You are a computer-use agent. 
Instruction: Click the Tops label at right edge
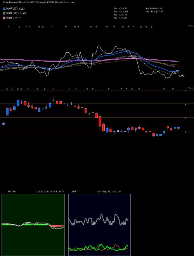click(191, 26)
